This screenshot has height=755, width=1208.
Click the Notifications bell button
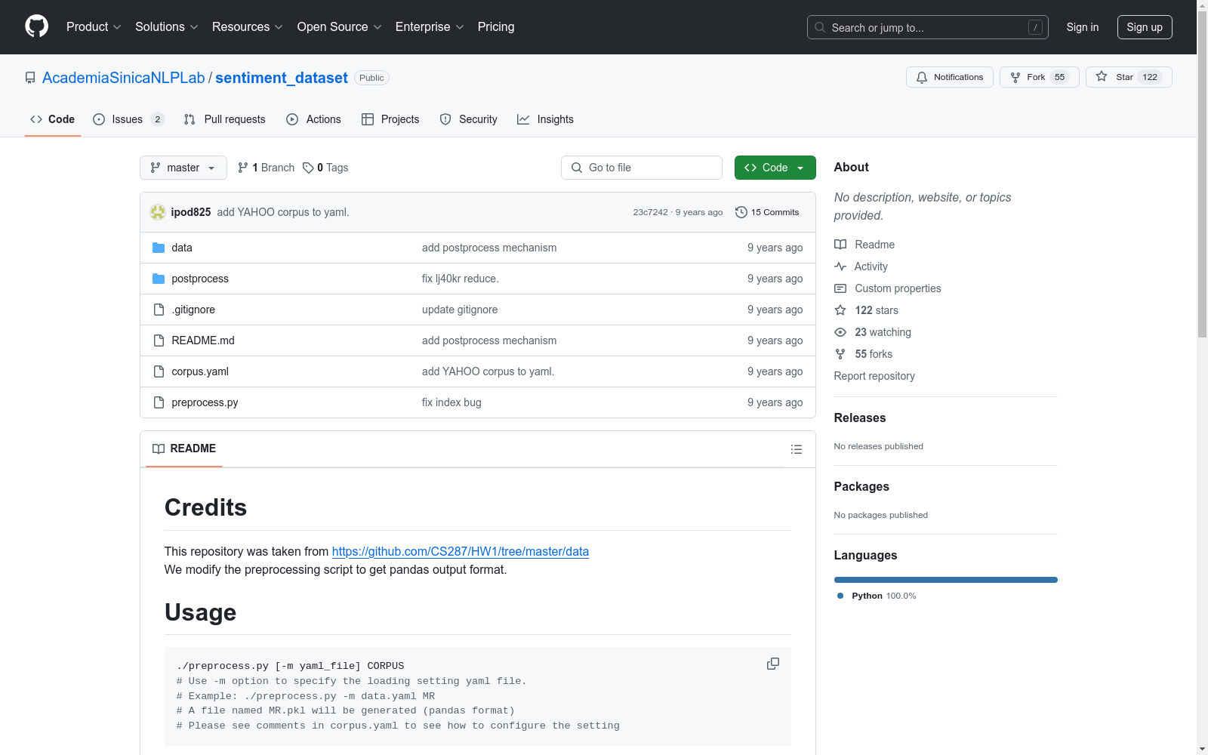click(x=950, y=77)
